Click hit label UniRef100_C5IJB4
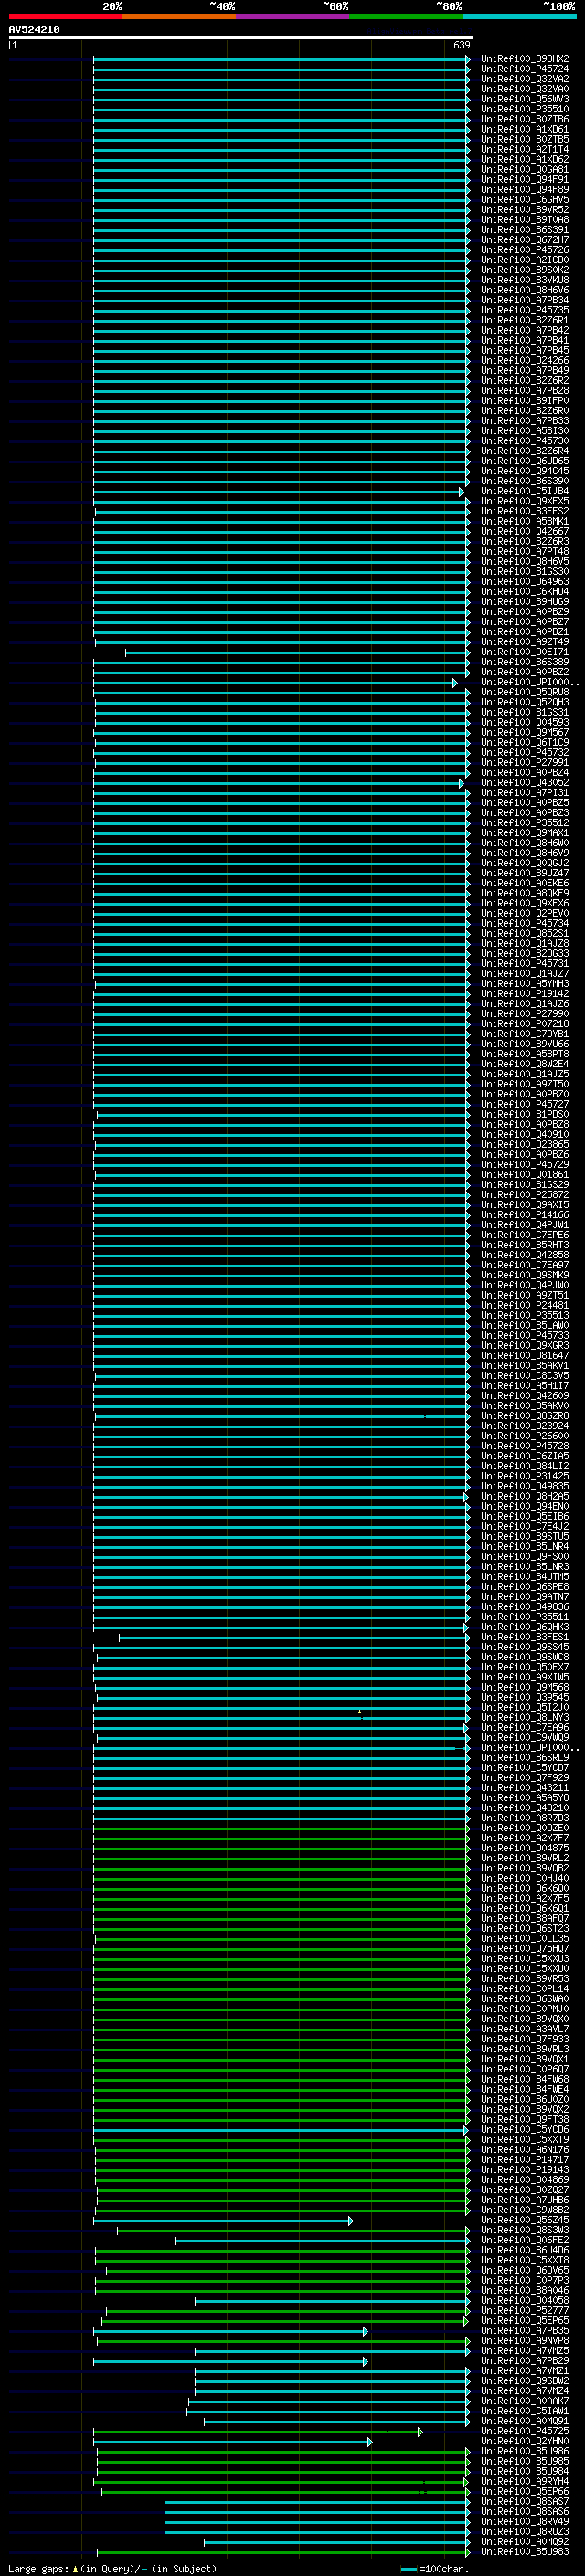The height and width of the screenshot is (2576, 585). pos(524,491)
